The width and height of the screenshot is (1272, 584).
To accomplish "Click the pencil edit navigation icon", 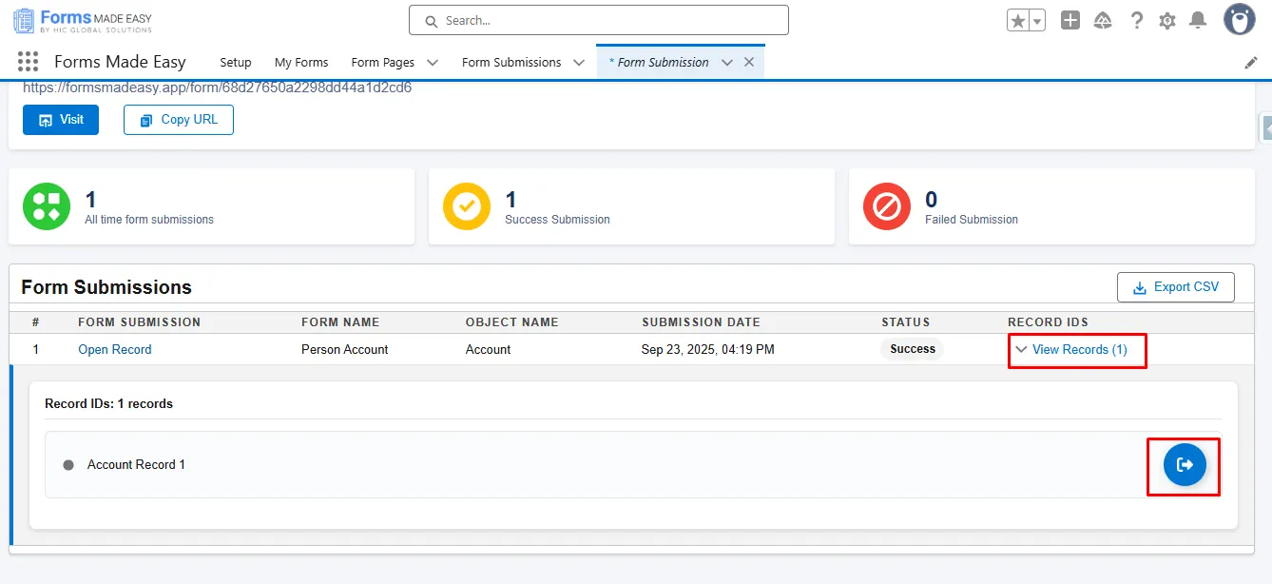I will click(1251, 63).
